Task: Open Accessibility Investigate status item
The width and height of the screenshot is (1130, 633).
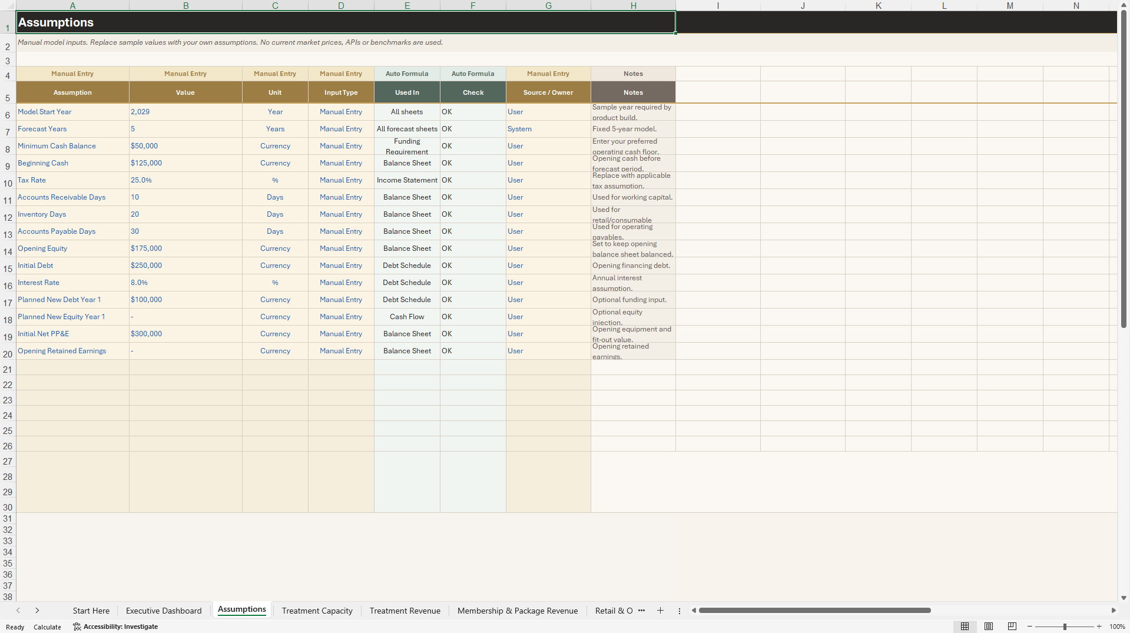Action: coord(115,627)
